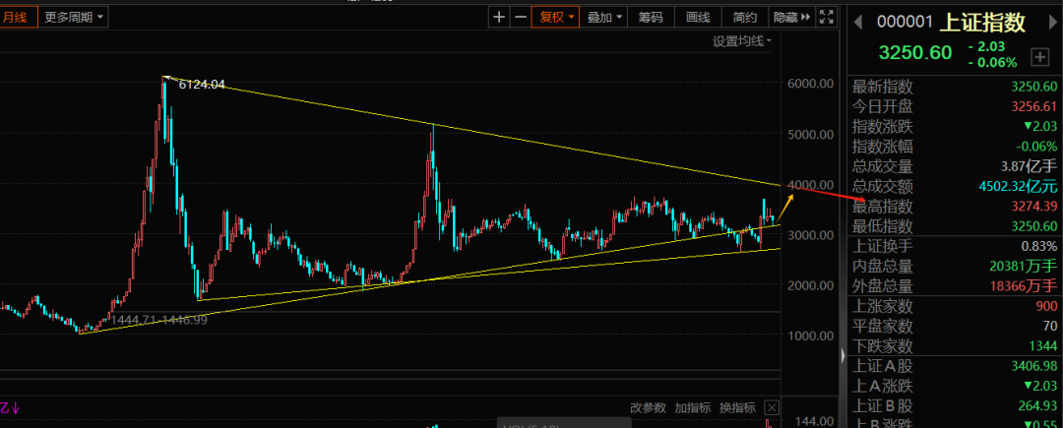Click the 下跌家数 value 1344
Screen dimensions: 1063x428
(x=1042, y=346)
